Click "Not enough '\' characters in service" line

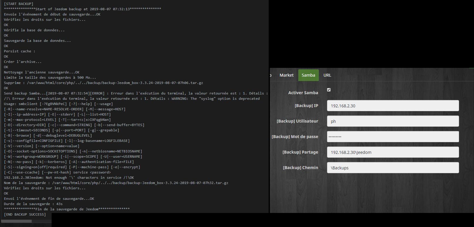[69, 178]
